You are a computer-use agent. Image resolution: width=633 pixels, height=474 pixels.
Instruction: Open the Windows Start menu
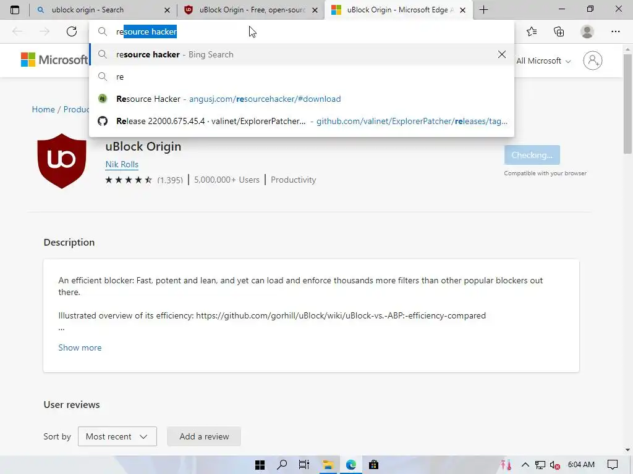260,465
